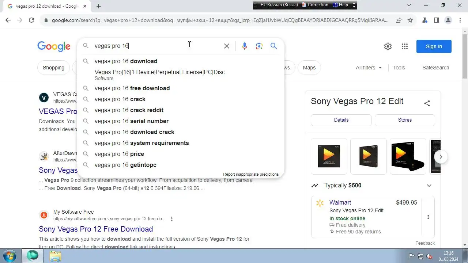Switch to the Stores tab
The width and height of the screenshot is (468, 263).
[405, 120]
